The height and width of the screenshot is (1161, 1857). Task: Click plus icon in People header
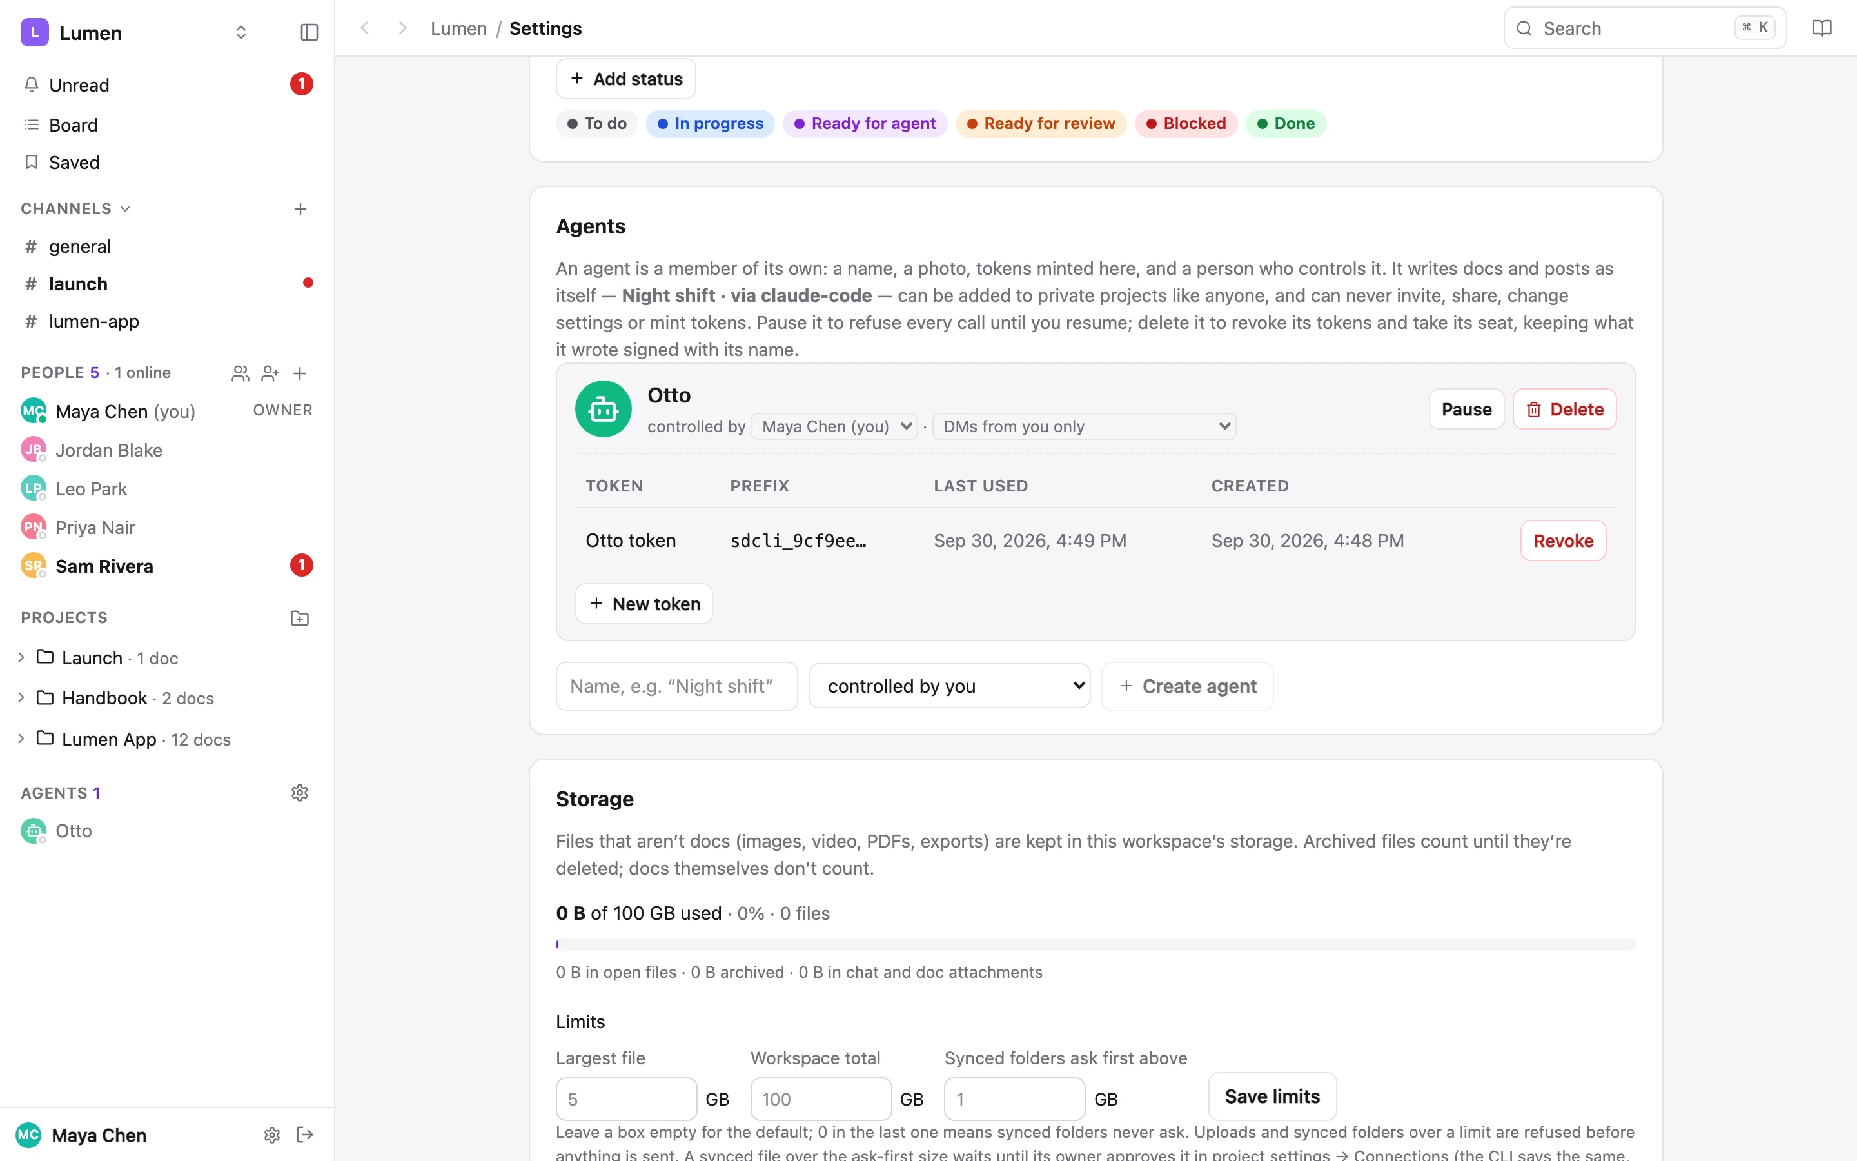point(300,373)
